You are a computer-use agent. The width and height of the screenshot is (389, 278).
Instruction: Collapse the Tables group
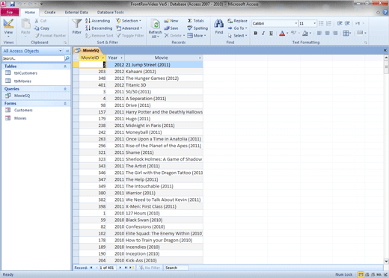65,67
